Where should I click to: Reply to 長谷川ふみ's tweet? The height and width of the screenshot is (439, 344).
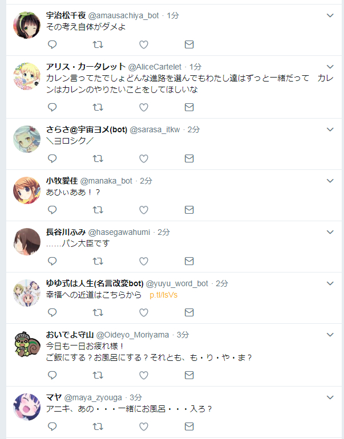(x=52, y=261)
